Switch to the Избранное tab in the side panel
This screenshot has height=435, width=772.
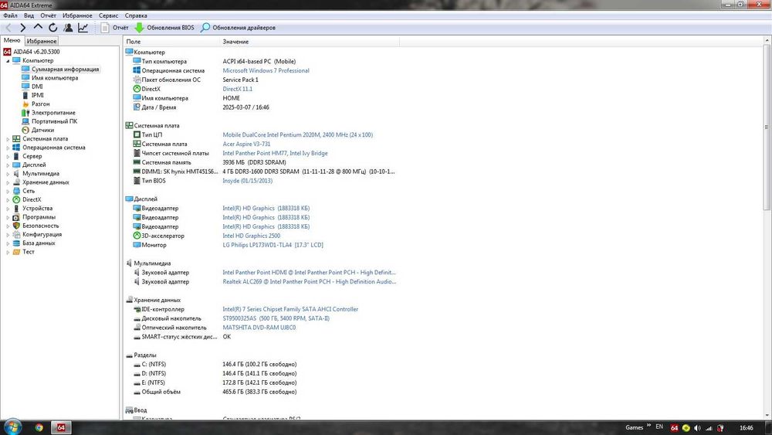pos(42,41)
